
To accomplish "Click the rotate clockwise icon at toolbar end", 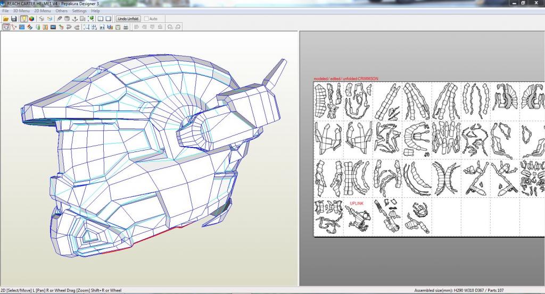I will [178, 27].
